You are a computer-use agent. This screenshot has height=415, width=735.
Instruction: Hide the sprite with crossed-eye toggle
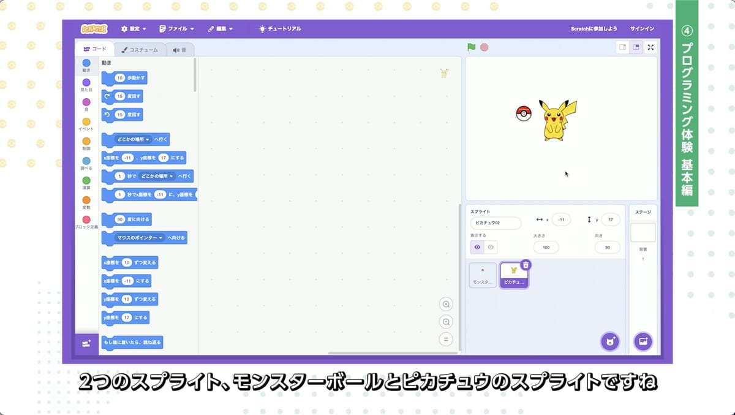491,247
